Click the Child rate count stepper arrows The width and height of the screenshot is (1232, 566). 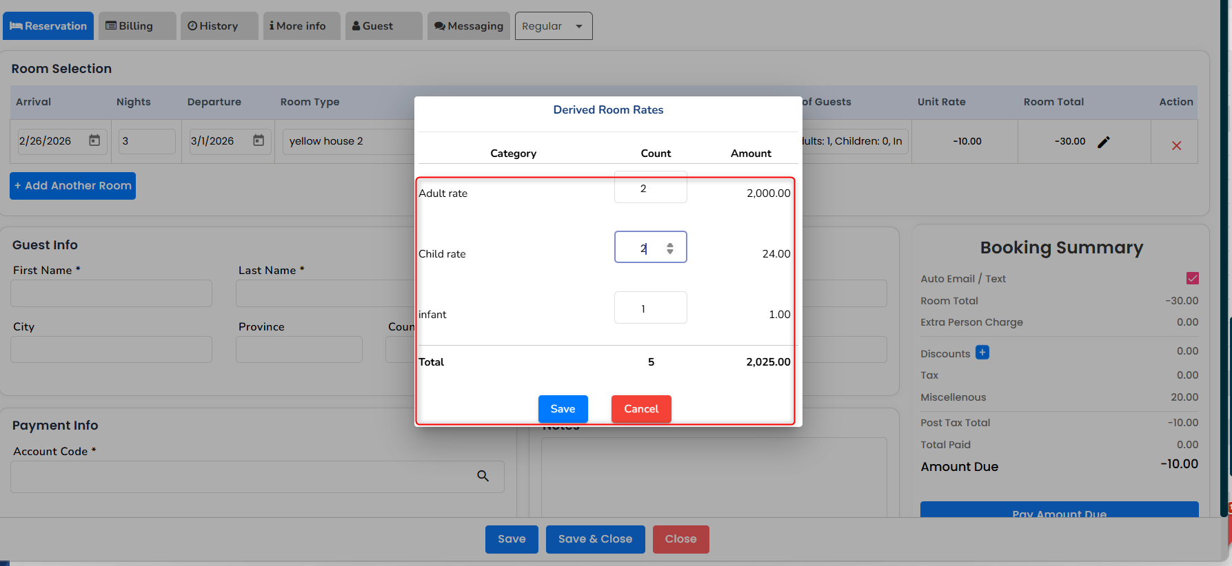(x=670, y=248)
